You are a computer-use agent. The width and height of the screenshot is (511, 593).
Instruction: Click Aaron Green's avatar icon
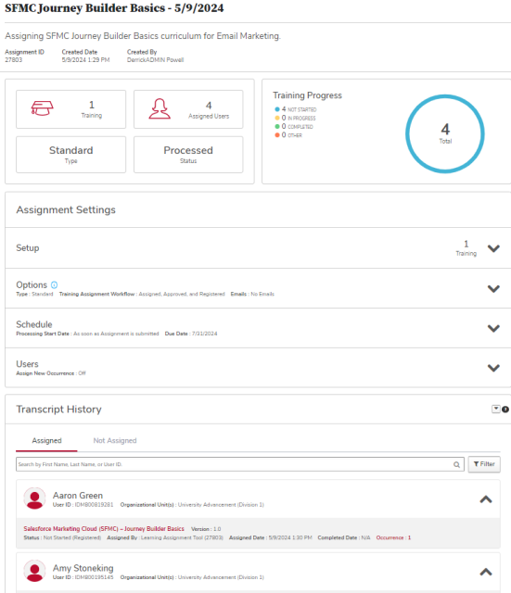point(35,498)
